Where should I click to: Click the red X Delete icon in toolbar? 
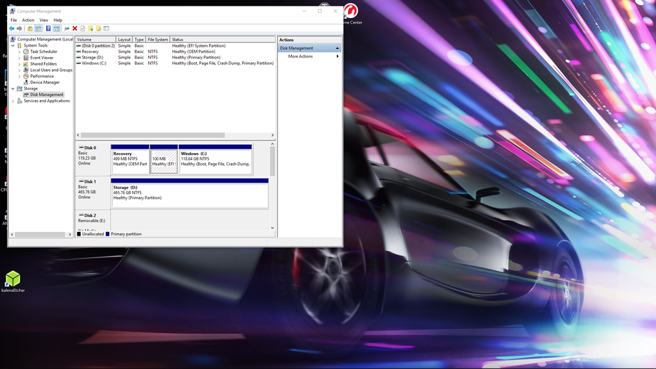(x=75, y=28)
